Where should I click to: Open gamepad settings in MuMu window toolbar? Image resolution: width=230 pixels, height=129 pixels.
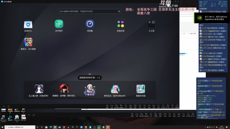click(x=140, y=106)
